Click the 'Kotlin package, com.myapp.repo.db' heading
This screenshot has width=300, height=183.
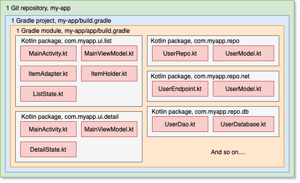pos(200,112)
